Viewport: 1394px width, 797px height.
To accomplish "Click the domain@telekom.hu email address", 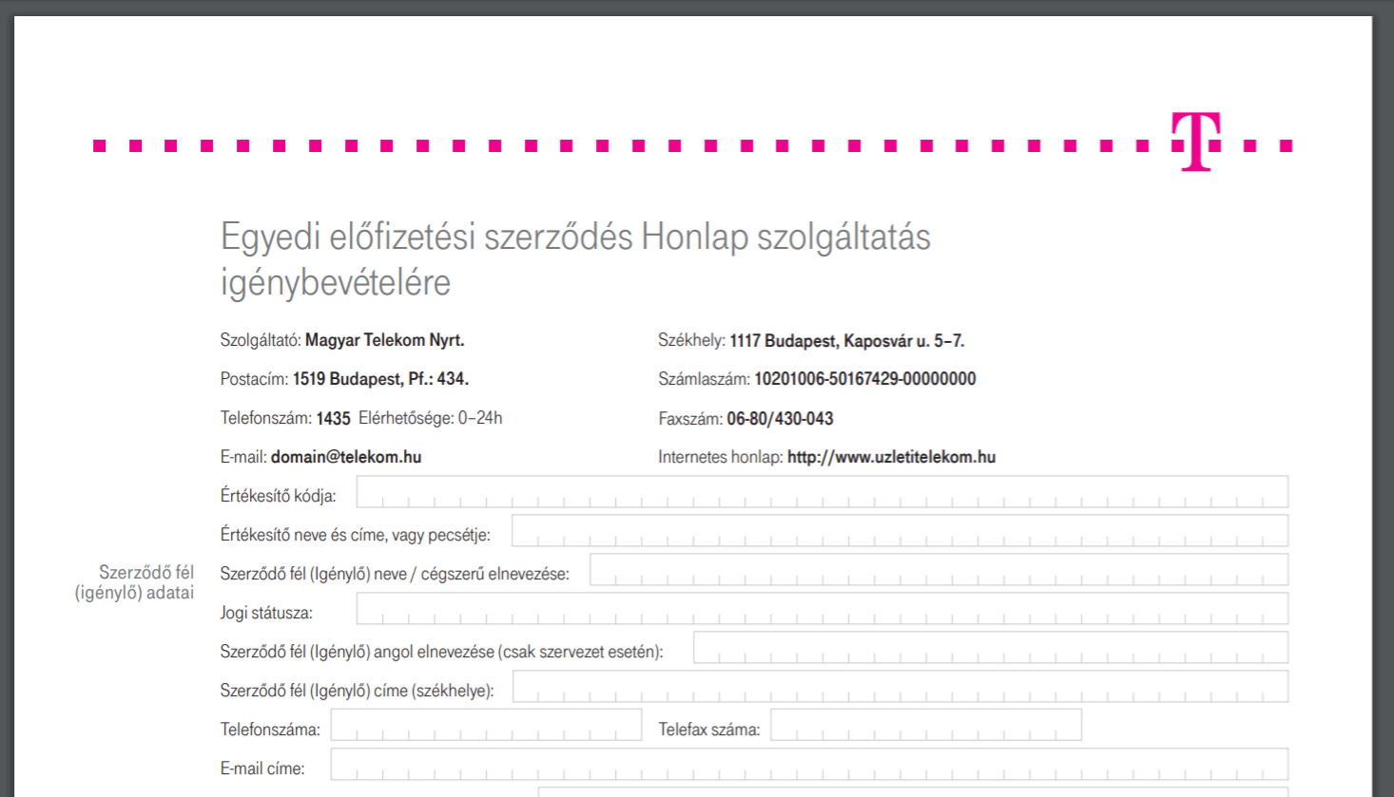I will coord(346,457).
